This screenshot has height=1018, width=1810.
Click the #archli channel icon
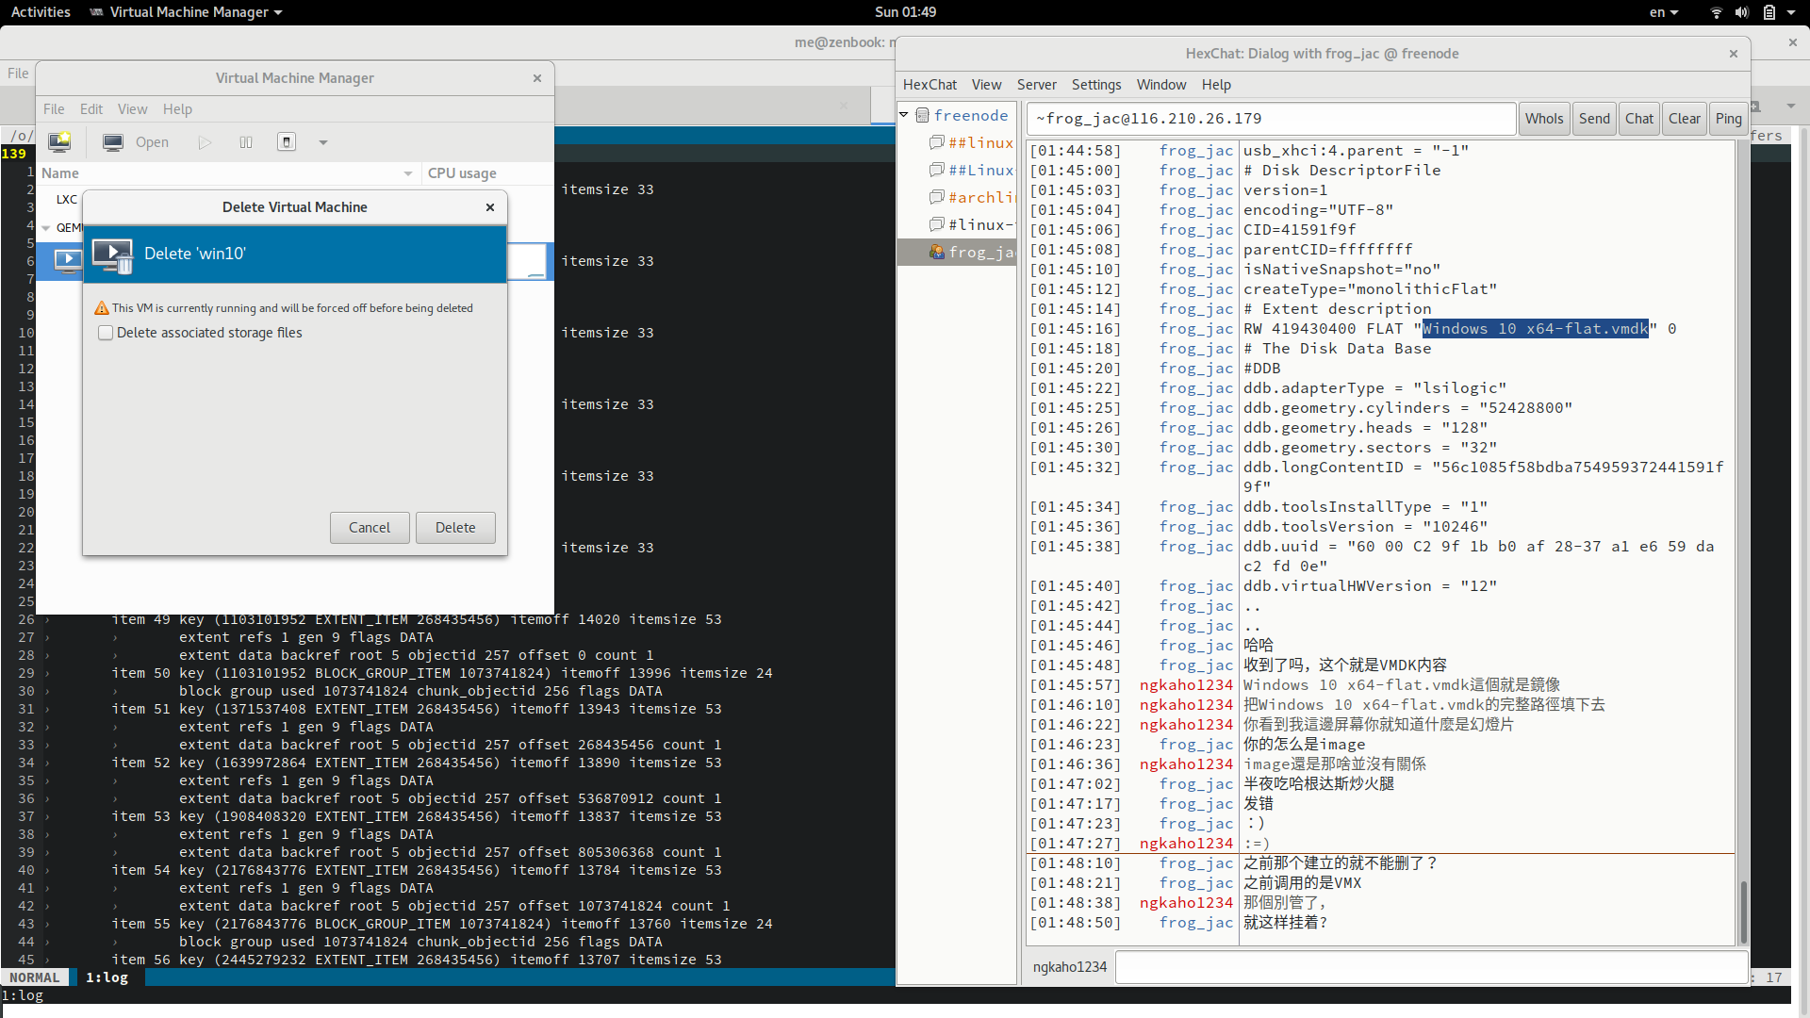pyautogui.click(x=937, y=197)
